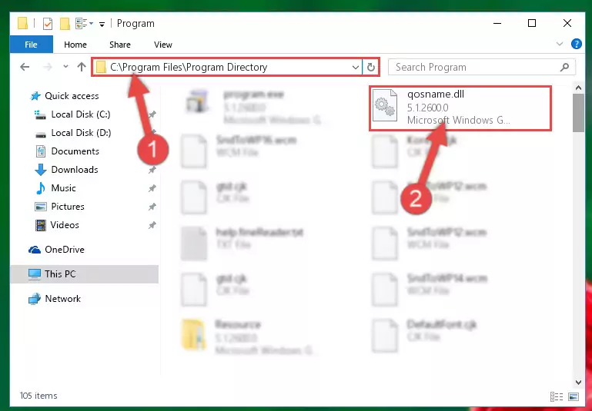Select the Resource folder item

248,337
